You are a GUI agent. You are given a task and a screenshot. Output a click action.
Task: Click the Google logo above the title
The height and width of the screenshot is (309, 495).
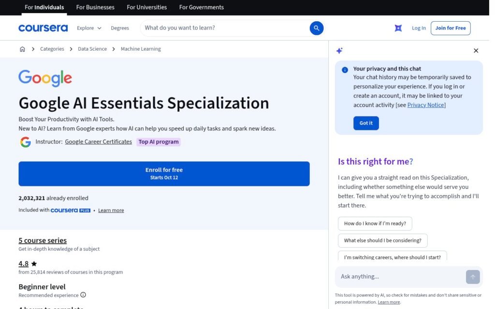click(45, 78)
